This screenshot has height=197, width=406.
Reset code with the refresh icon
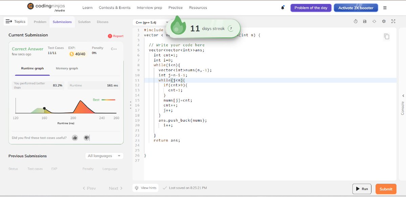[x=374, y=21]
